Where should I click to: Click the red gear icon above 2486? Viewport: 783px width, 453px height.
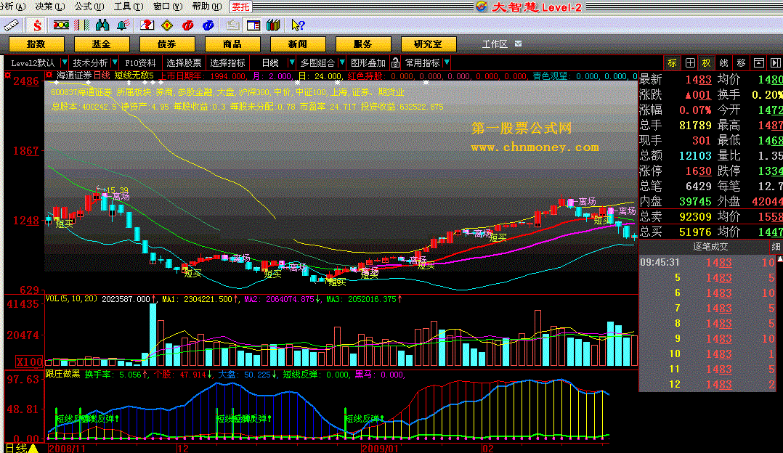7,75
